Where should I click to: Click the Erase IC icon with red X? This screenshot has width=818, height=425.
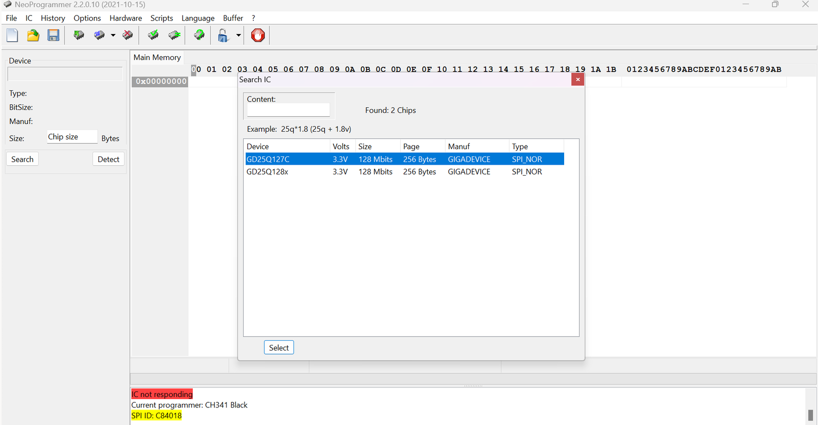coord(127,36)
